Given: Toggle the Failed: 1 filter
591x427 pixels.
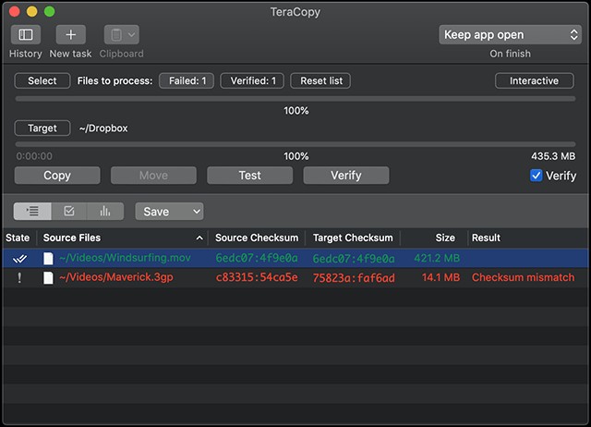Looking at the screenshot, I should click(x=187, y=81).
